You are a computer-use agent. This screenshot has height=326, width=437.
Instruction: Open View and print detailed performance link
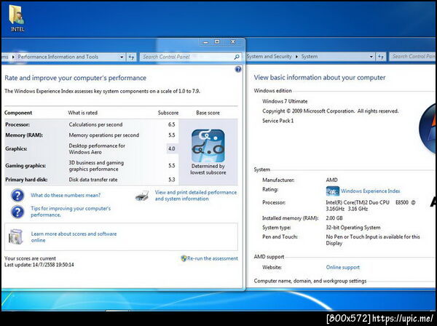coord(196,196)
